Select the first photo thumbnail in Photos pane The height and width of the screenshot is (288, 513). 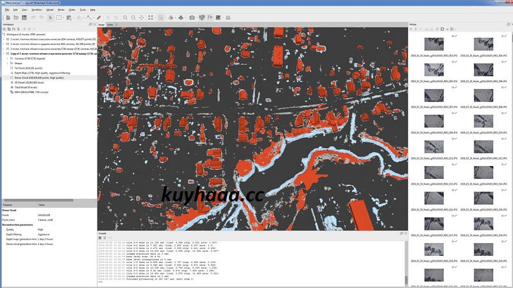[434, 44]
